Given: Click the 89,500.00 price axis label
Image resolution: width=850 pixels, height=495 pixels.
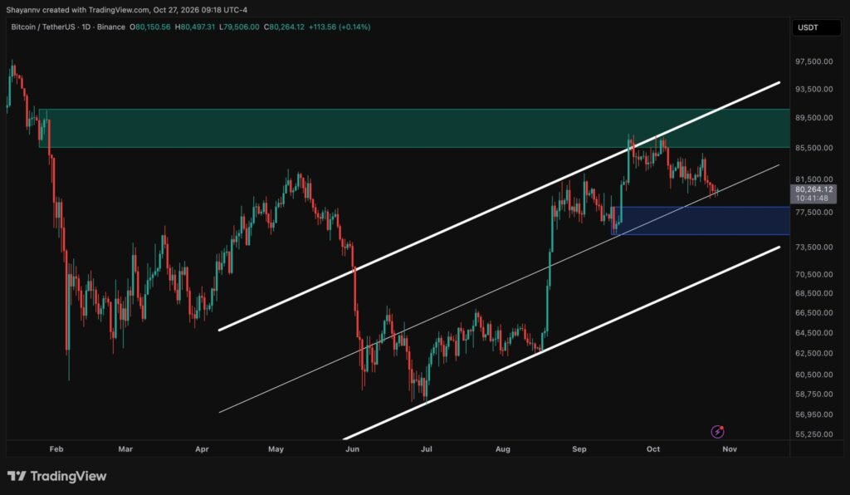Looking at the screenshot, I should tap(813, 118).
